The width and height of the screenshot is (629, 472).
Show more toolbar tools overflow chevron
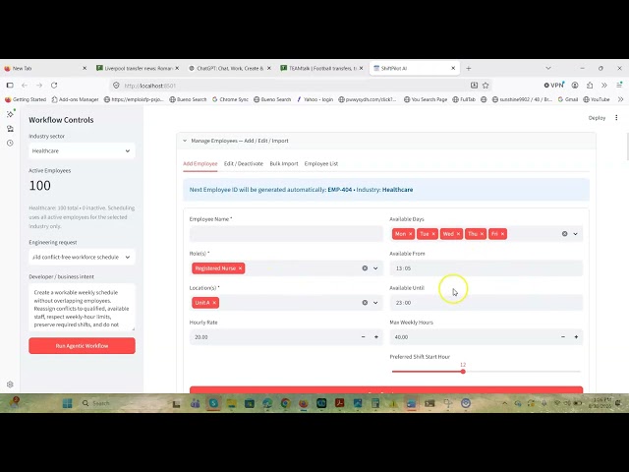(604, 86)
